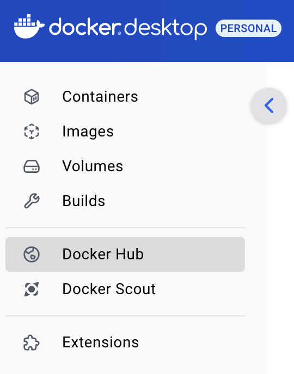This screenshot has height=374, width=294.
Task: Click the Extensions puzzle piece icon
Action: click(32, 343)
